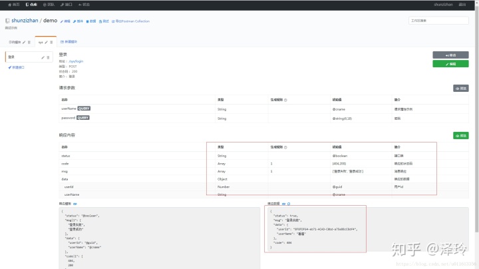Open the test link next to the demo title
Image resolution: width=479 pixels, height=269 pixels.
(x=104, y=21)
